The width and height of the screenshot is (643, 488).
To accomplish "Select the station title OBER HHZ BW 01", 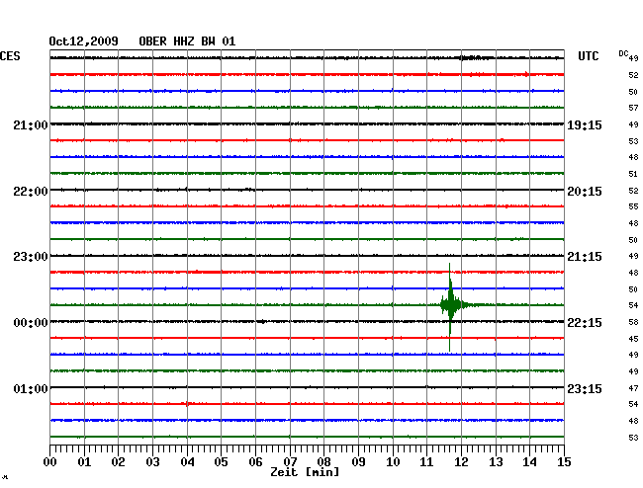I will [x=187, y=41].
